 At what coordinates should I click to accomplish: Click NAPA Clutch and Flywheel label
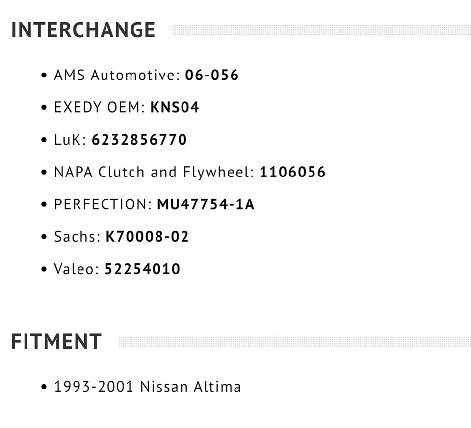(154, 172)
